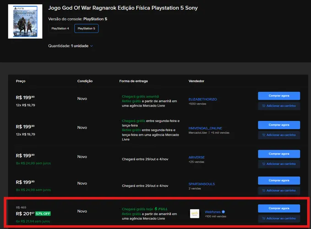The width and height of the screenshot is (311, 229).
Task: Click the Condição column header
Action: coord(85,81)
